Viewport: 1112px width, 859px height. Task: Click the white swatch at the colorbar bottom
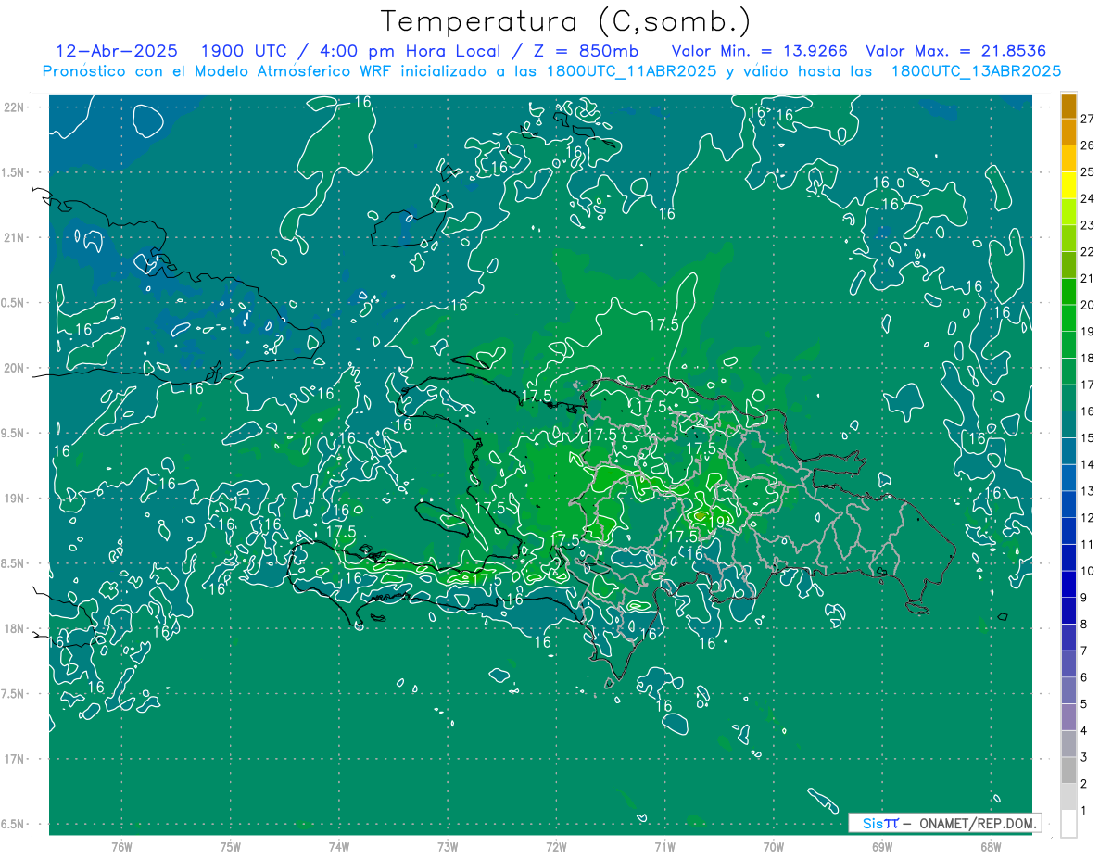pos(1068,824)
